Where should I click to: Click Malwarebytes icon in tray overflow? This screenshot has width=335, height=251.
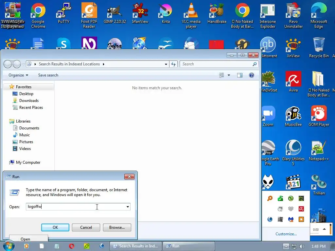291,219
